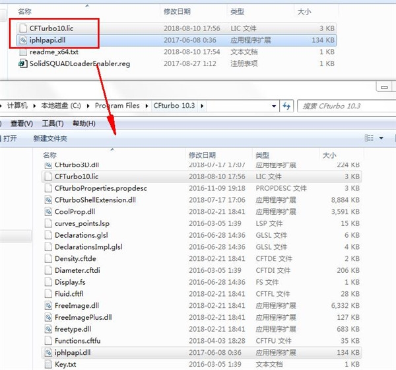Screen dimensions: 396x370
Task: Open the 查看(V) menu
Action: click(x=22, y=124)
